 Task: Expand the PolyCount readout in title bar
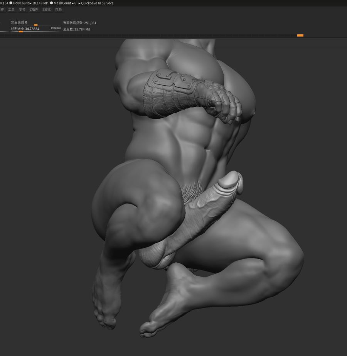[x=30, y=3]
